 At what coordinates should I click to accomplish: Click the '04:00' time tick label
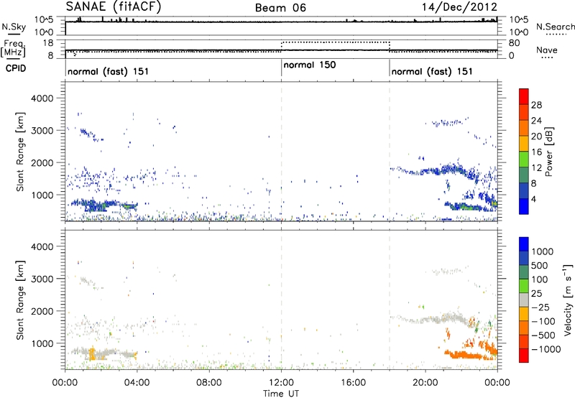(x=137, y=383)
